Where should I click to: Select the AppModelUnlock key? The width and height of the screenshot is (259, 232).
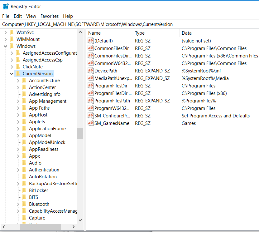pyautogui.click(x=47, y=142)
